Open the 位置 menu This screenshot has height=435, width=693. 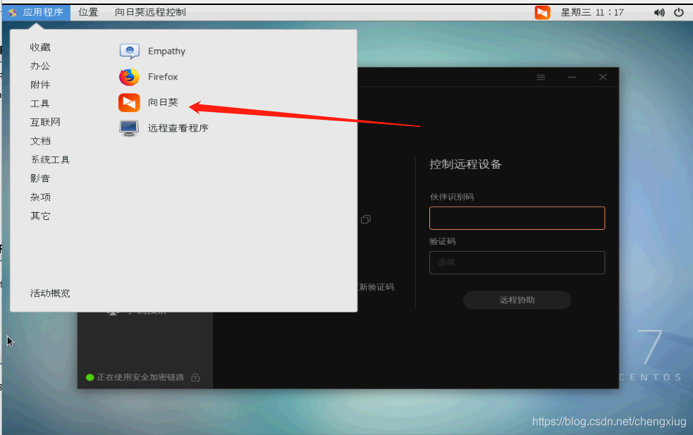pos(88,13)
